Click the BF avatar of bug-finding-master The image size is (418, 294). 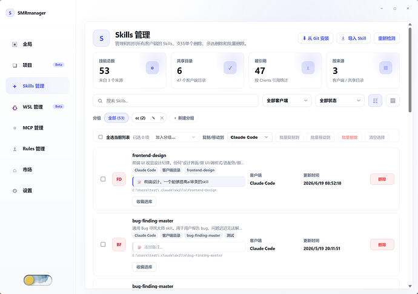coord(119,245)
